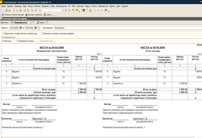Select the Обычный radio option
The height and width of the screenshot is (138, 202).
[x=3, y=41]
